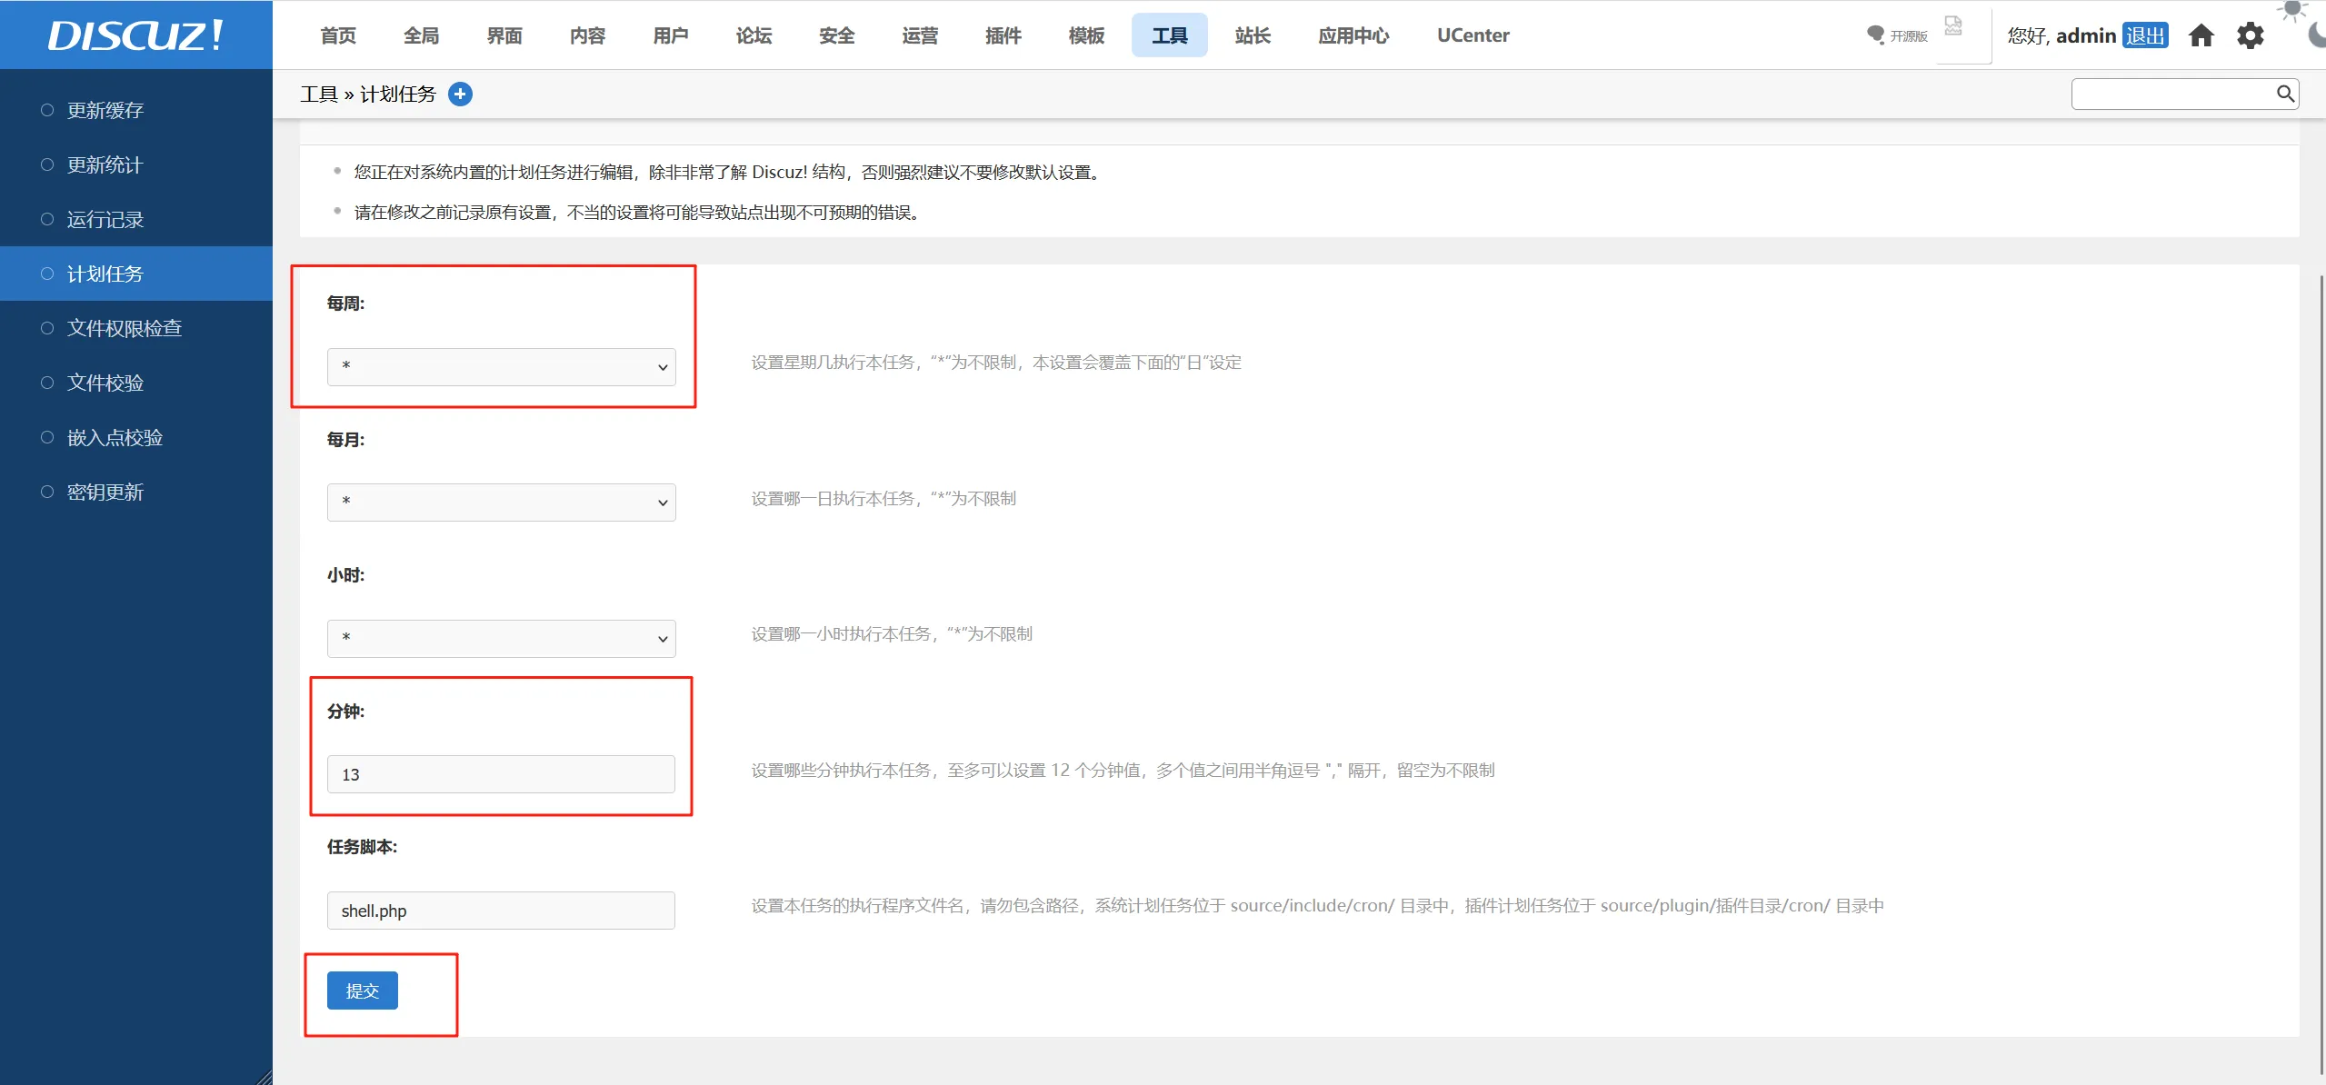Click the 任务脚本 shell.php field

[501, 911]
